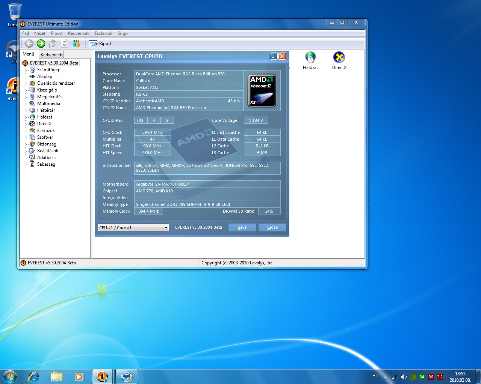Viewport: 481px width, 384px height.
Task: Click the Close button in CPUID
Action: click(272, 228)
